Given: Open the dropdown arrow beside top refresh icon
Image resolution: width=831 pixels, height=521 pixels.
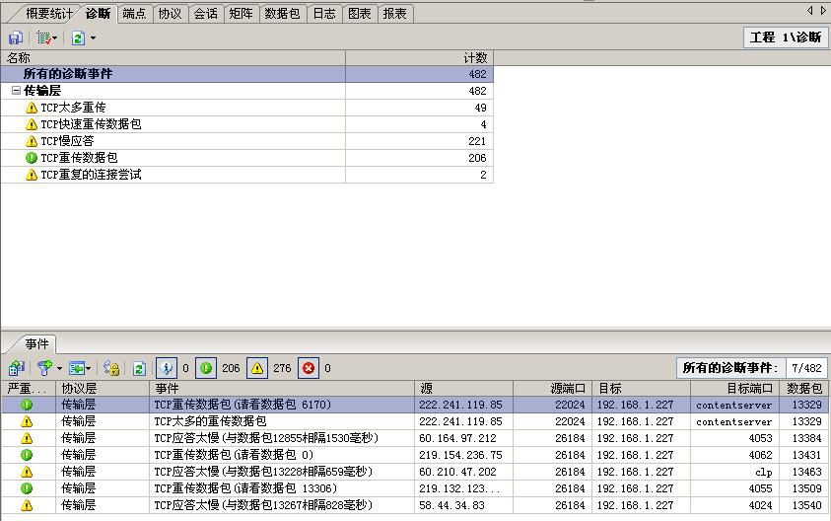Looking at the screenshot, I should tap(93, 37).
